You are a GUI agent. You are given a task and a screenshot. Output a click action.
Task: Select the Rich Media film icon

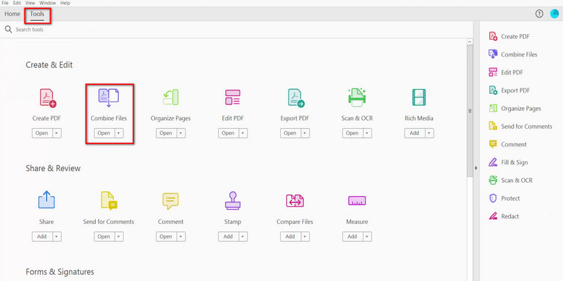pyautogui.click(x=418, y=97)
